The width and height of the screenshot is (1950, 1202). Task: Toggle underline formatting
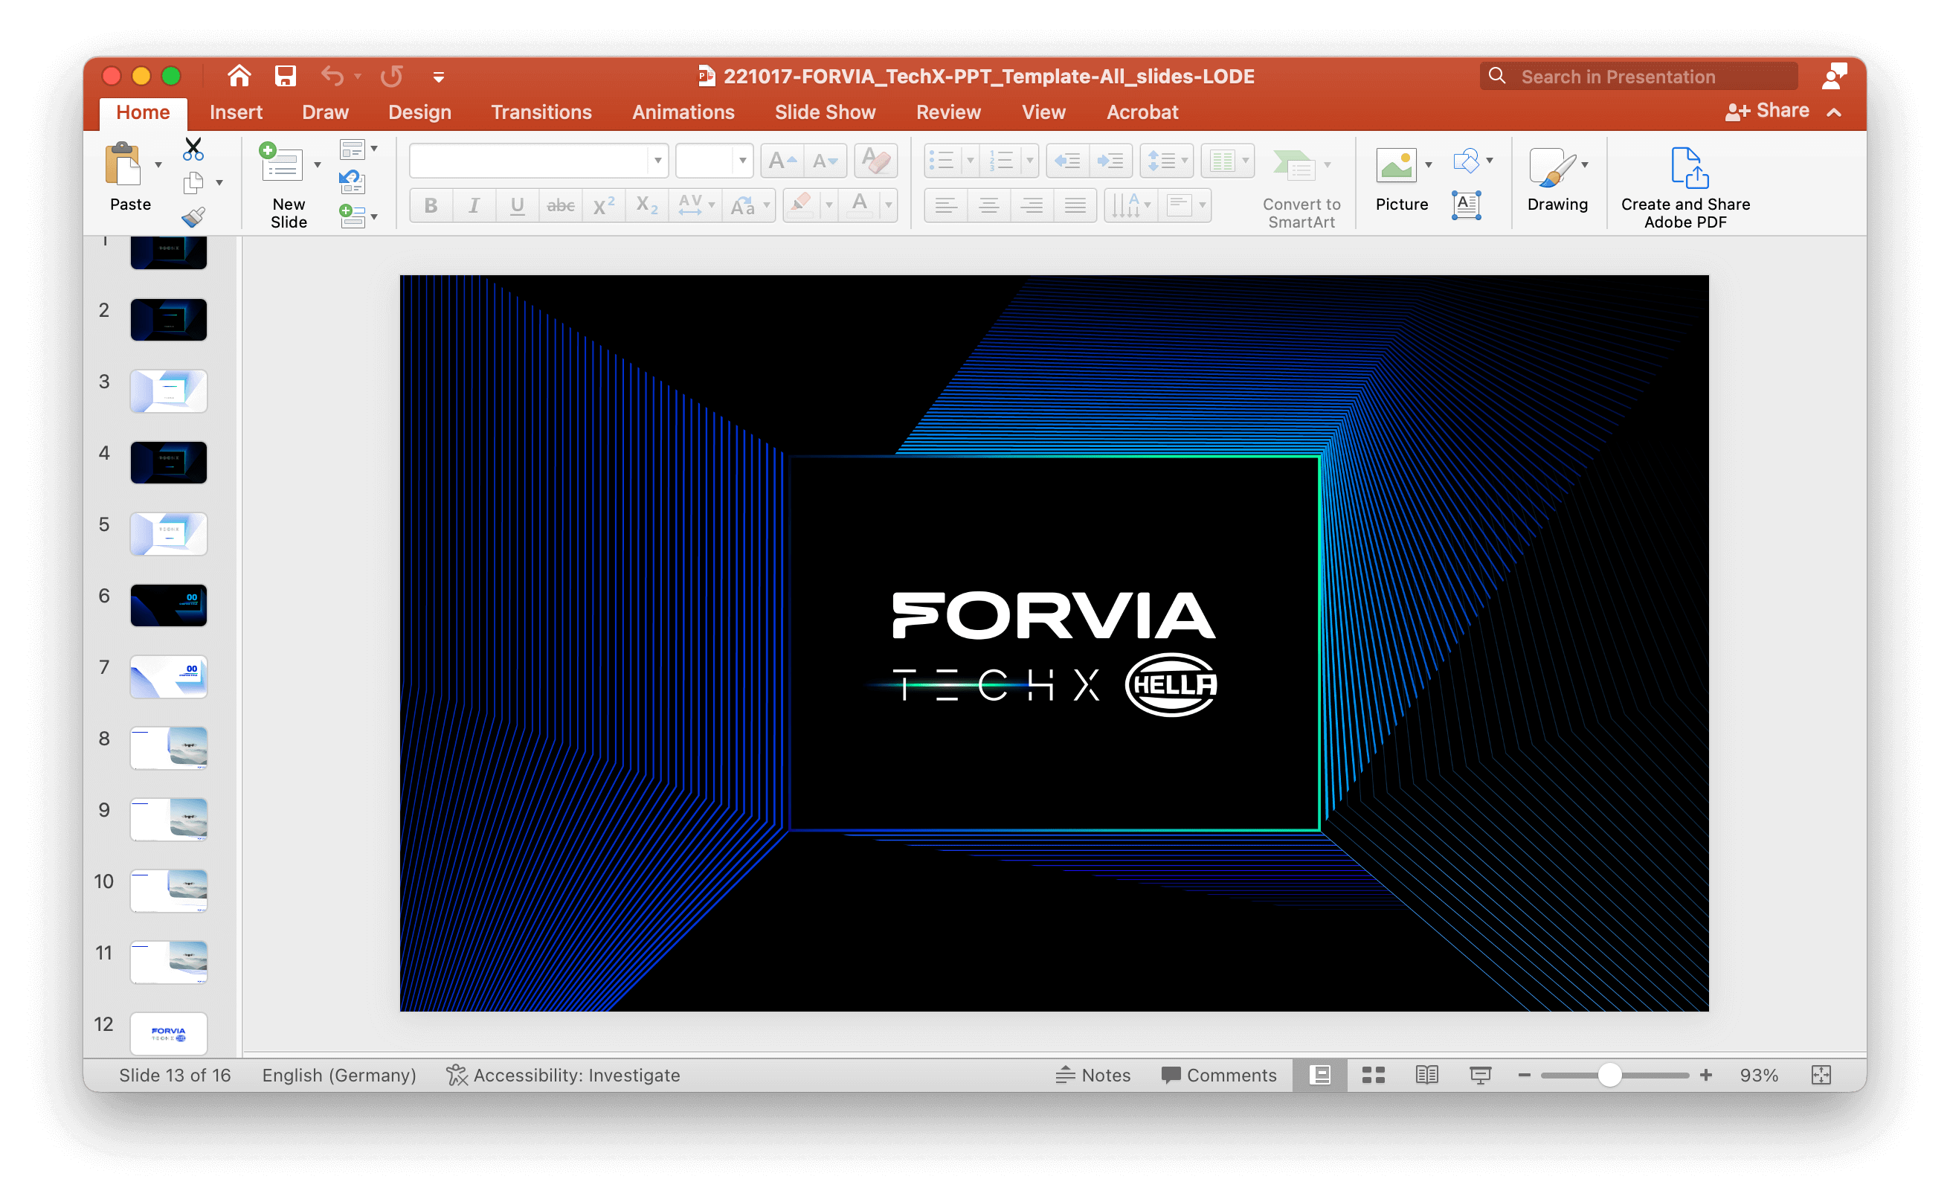point(516,206)
